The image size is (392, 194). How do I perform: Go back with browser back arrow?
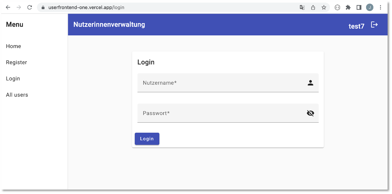pos(8,7)
